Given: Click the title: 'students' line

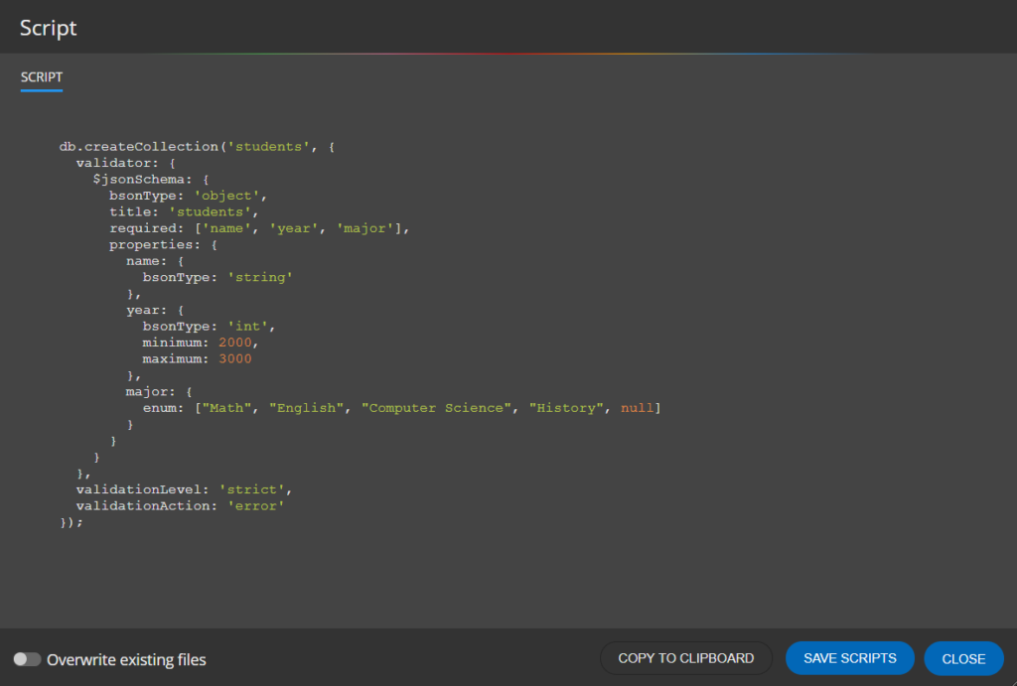Looking at the screenshot, I should pyautogui.click(x=184, y=212).
